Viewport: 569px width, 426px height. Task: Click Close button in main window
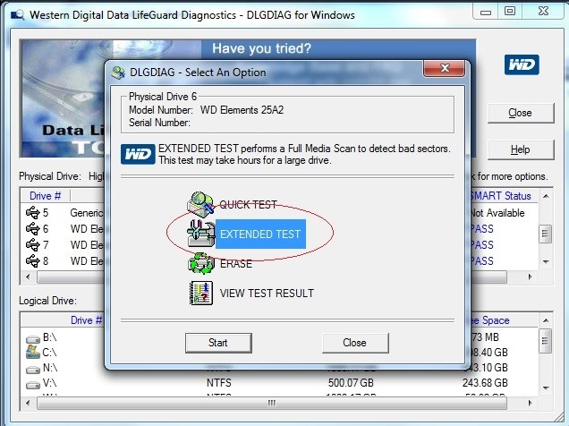click(x=521, y=114)
